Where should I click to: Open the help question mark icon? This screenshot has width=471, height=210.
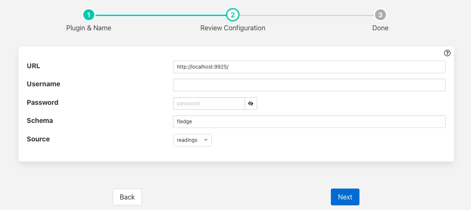[x=447, y=53]
